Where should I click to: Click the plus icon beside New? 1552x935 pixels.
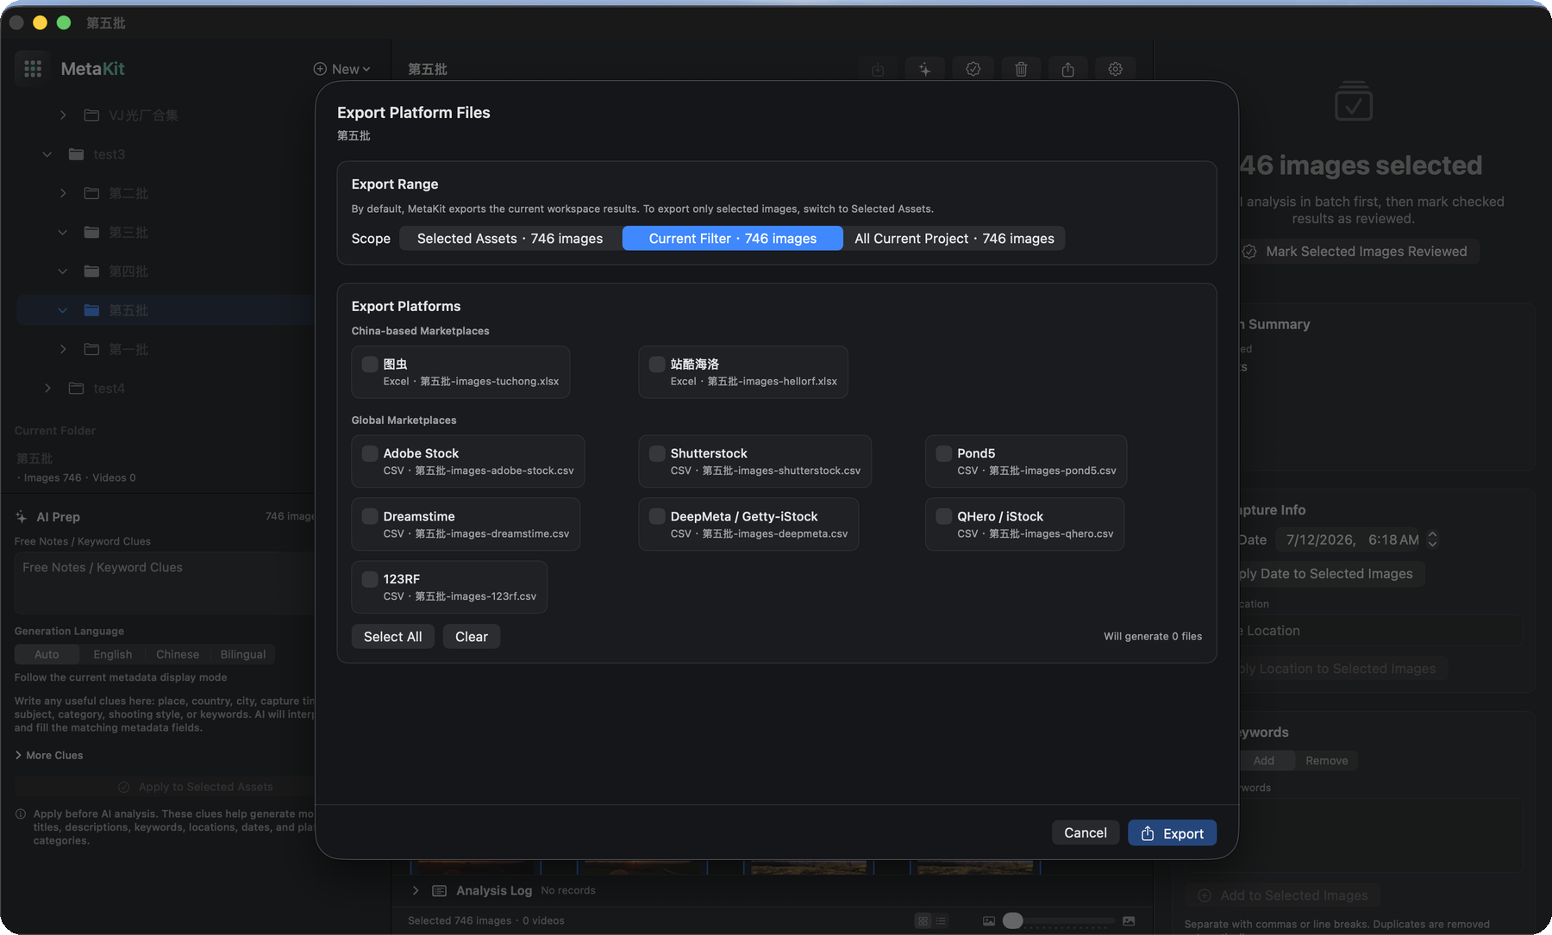click(320, 69)
